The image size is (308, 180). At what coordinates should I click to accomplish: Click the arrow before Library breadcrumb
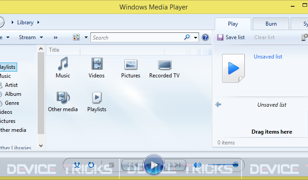coord(12,22)
